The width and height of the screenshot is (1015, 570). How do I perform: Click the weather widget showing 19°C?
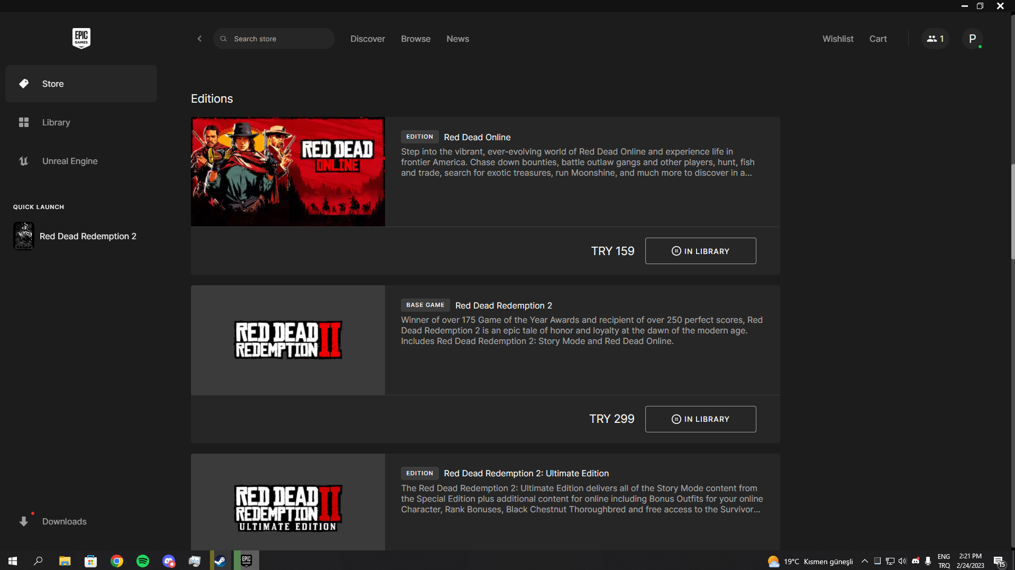[x=810, y=561]
